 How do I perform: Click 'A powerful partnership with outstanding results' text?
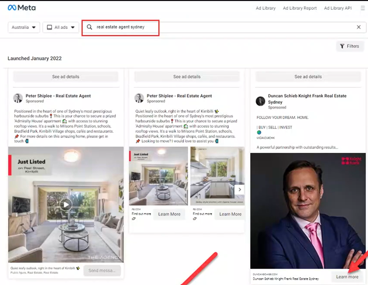click(297, 147)
